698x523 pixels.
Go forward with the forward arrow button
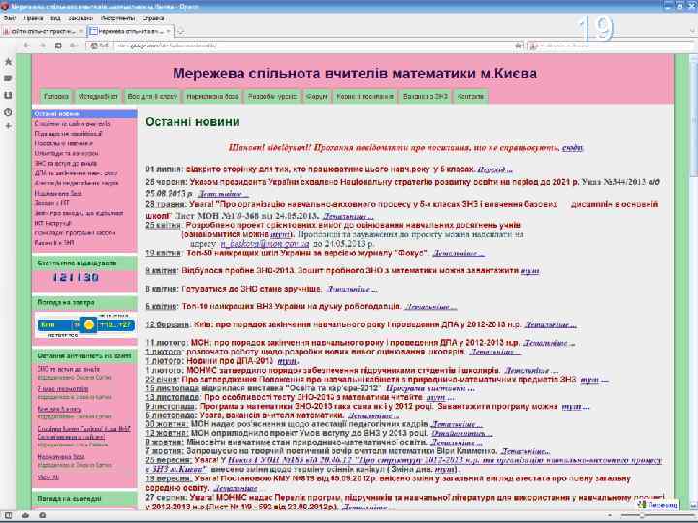click(43, 46)
